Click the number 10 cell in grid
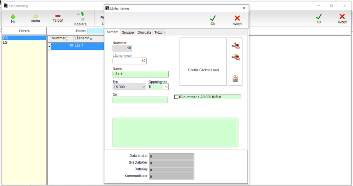Screen dimensions: 353x186 (62, 45)
